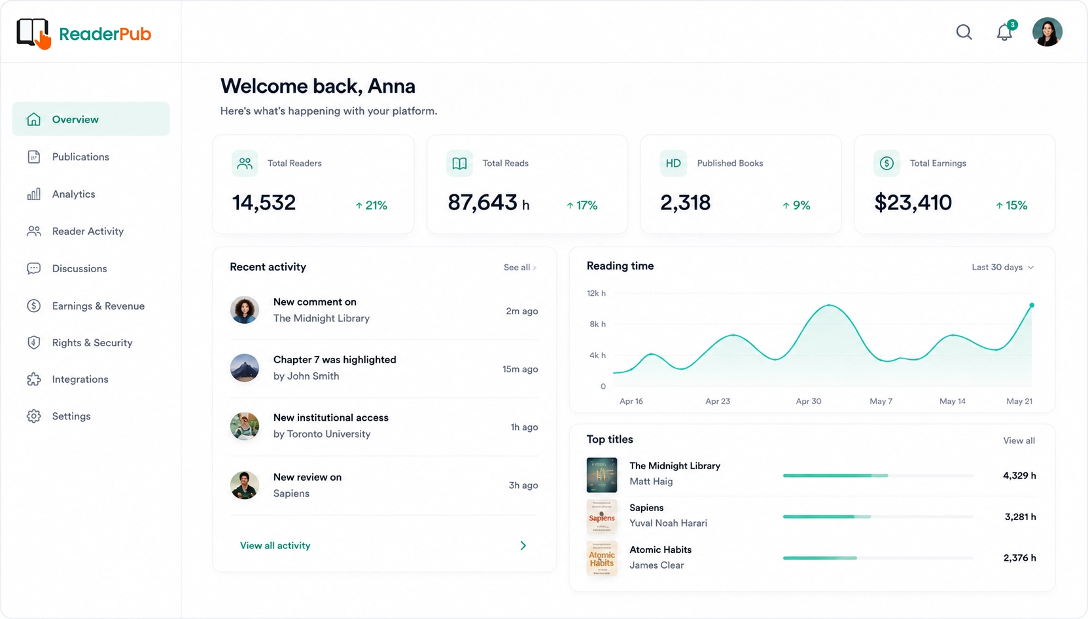Image resolution: width=1088 pixels, height=619 pixels.
Task: Open notifications bell icon
Action: (x=1004, y=32)
